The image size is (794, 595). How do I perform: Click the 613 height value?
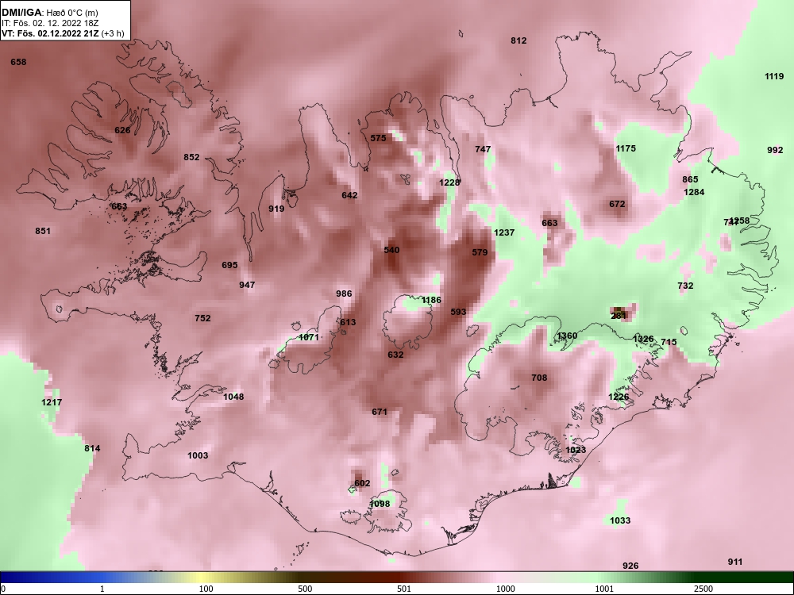point(348,323)
